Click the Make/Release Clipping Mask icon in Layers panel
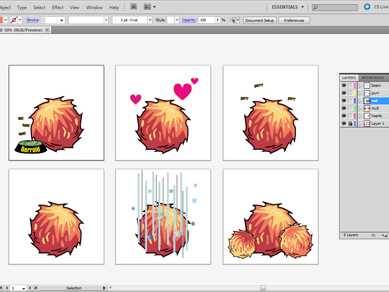389x292 pixels. tap(373, 235)
